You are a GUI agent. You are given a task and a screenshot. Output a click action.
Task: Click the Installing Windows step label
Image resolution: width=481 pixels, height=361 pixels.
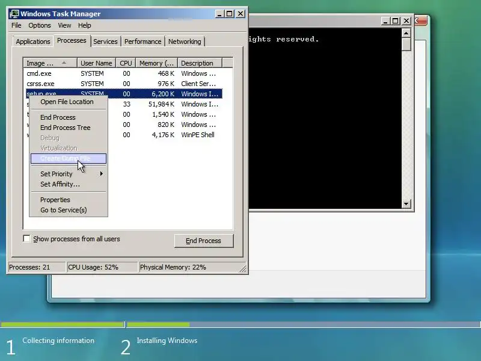(167, 341)
